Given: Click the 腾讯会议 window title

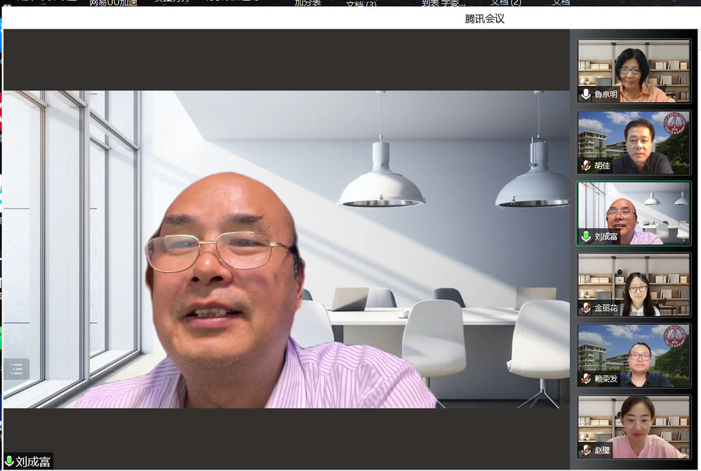Looking at the screenshot, I should (x=485, y=19).
